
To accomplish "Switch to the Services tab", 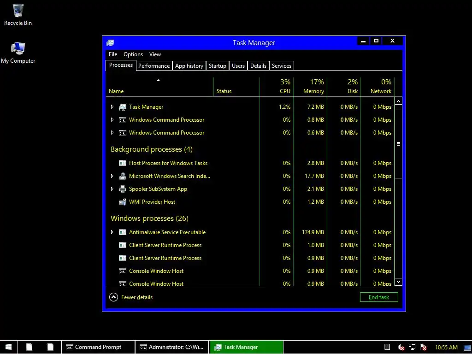I will (x=282, y=66).
